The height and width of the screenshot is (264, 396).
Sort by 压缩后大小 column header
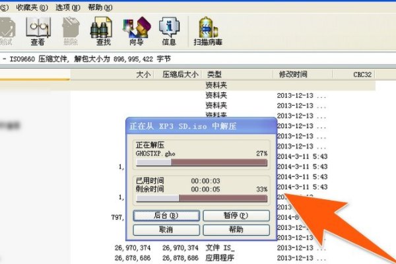[x=180, y=75]
